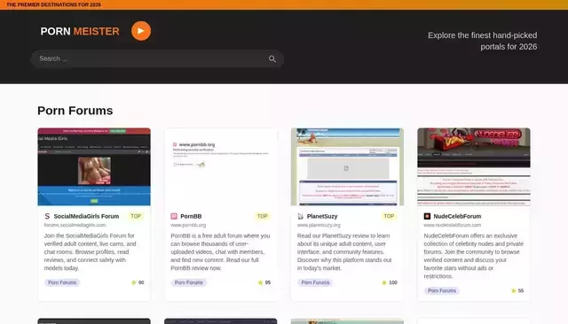
Task: Click the PornBB description text
Action: point(220,251)
